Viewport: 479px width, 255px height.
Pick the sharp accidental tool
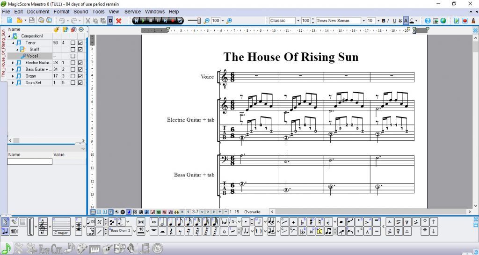coord(311,222)
